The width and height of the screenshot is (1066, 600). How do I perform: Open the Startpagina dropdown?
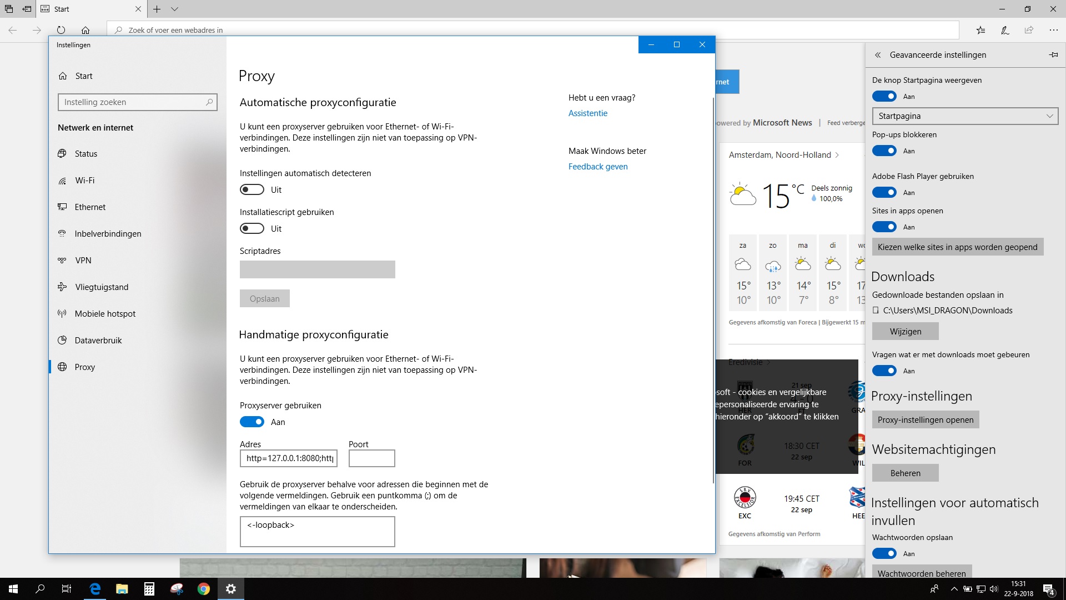965,116
